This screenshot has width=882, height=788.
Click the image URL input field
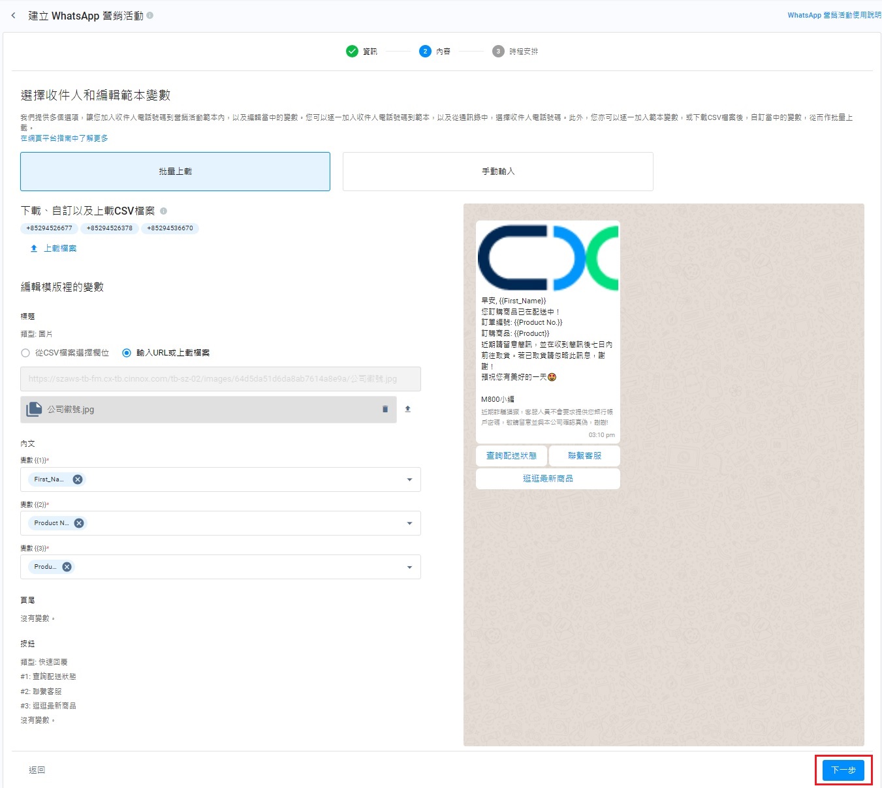221,379
